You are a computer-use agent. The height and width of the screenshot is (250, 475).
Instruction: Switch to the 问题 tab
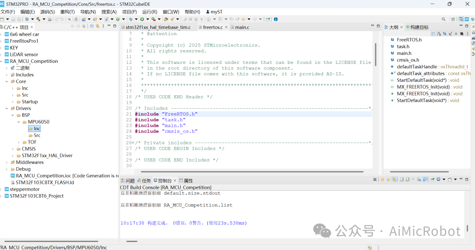[x=128, y=180]
